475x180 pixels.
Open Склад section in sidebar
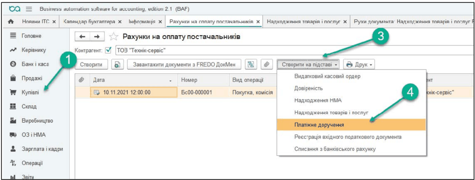click(29, 106)
